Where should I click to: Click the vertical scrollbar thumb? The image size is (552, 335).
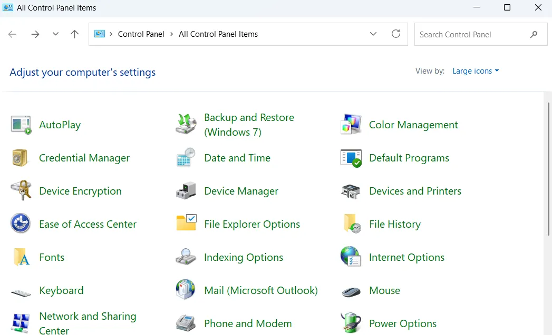click(548, 168)
